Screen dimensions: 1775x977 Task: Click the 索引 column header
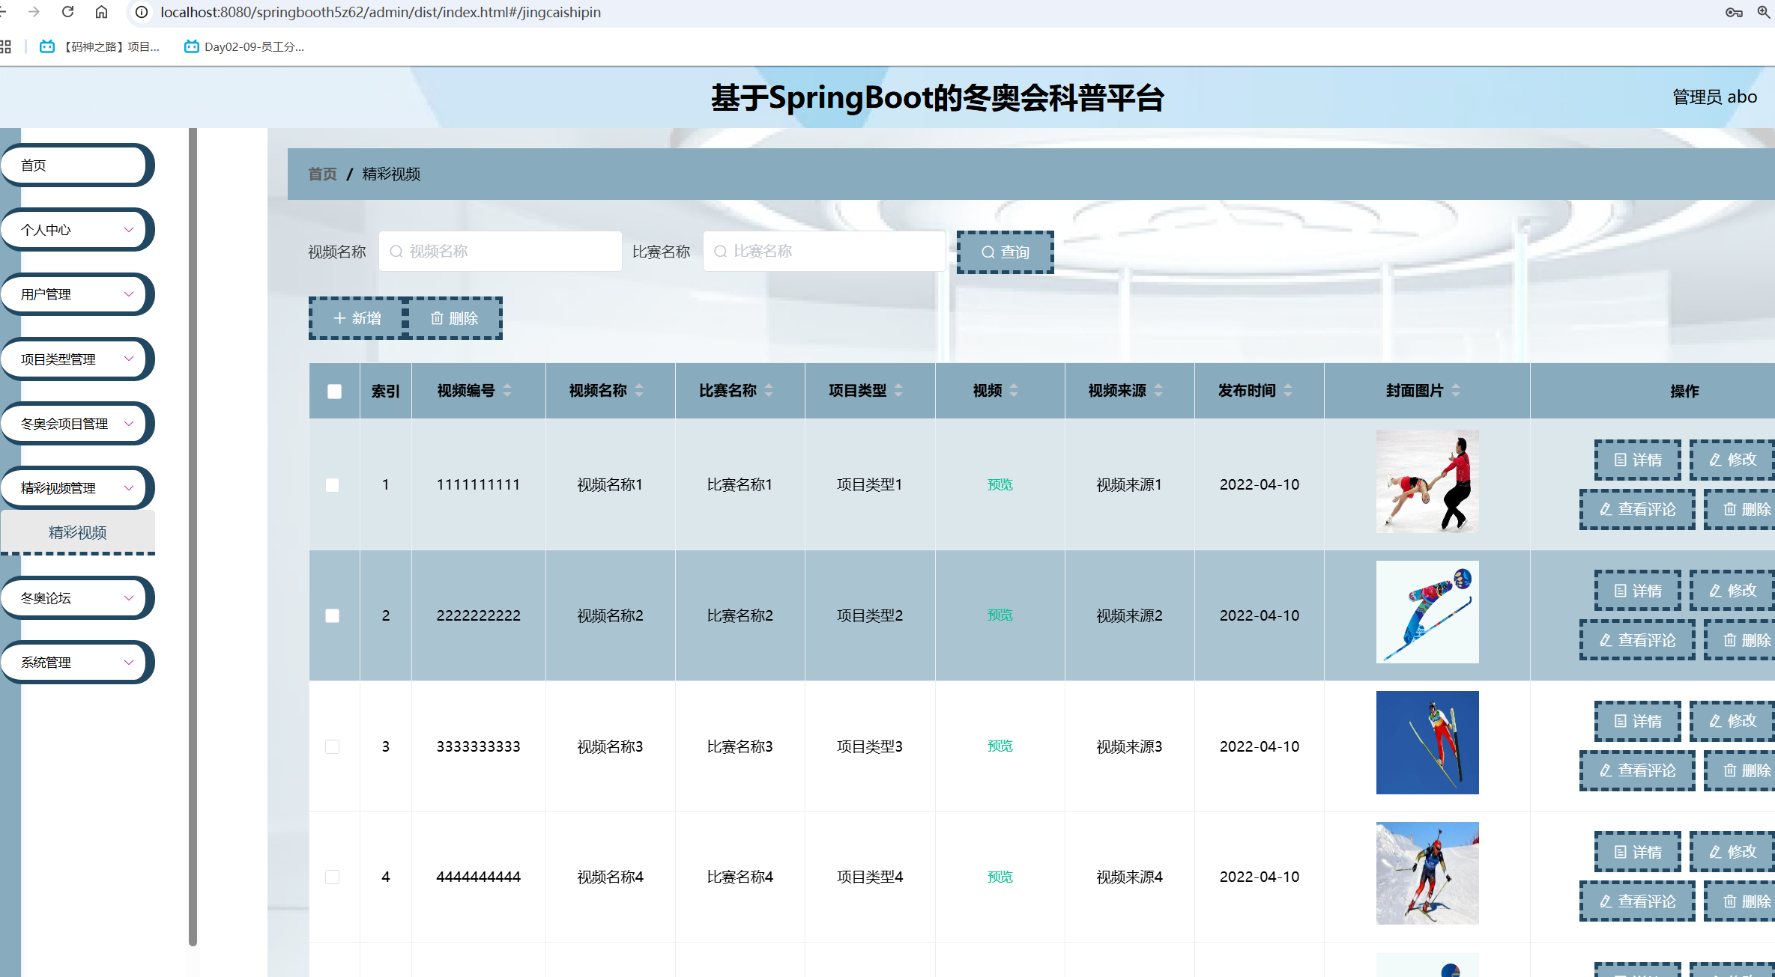[x=385, y=391]
